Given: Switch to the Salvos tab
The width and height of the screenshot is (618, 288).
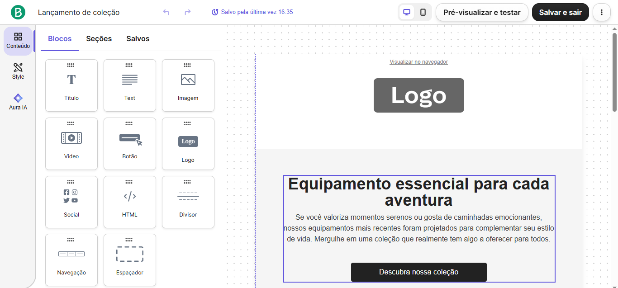Looking at the screenshot, I should tap(138, 38).
